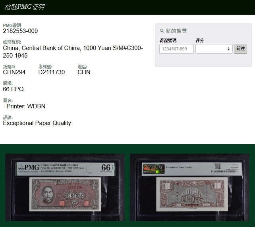The width and height of the screenshot is (255, 227).
Task: Select the serial number D2111730
Action: point(52,72)
